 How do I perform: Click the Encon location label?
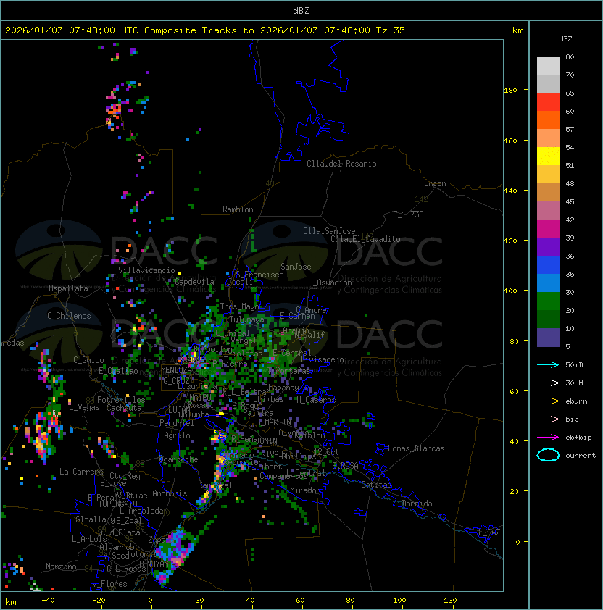click(435, 183)
